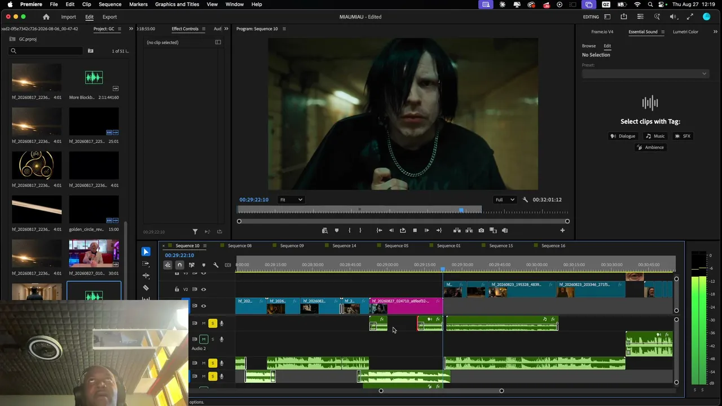The height and width of the screenshot is (406, 722).
Task: Switch to Frame.io V4 tab
Action: (602, 32)
